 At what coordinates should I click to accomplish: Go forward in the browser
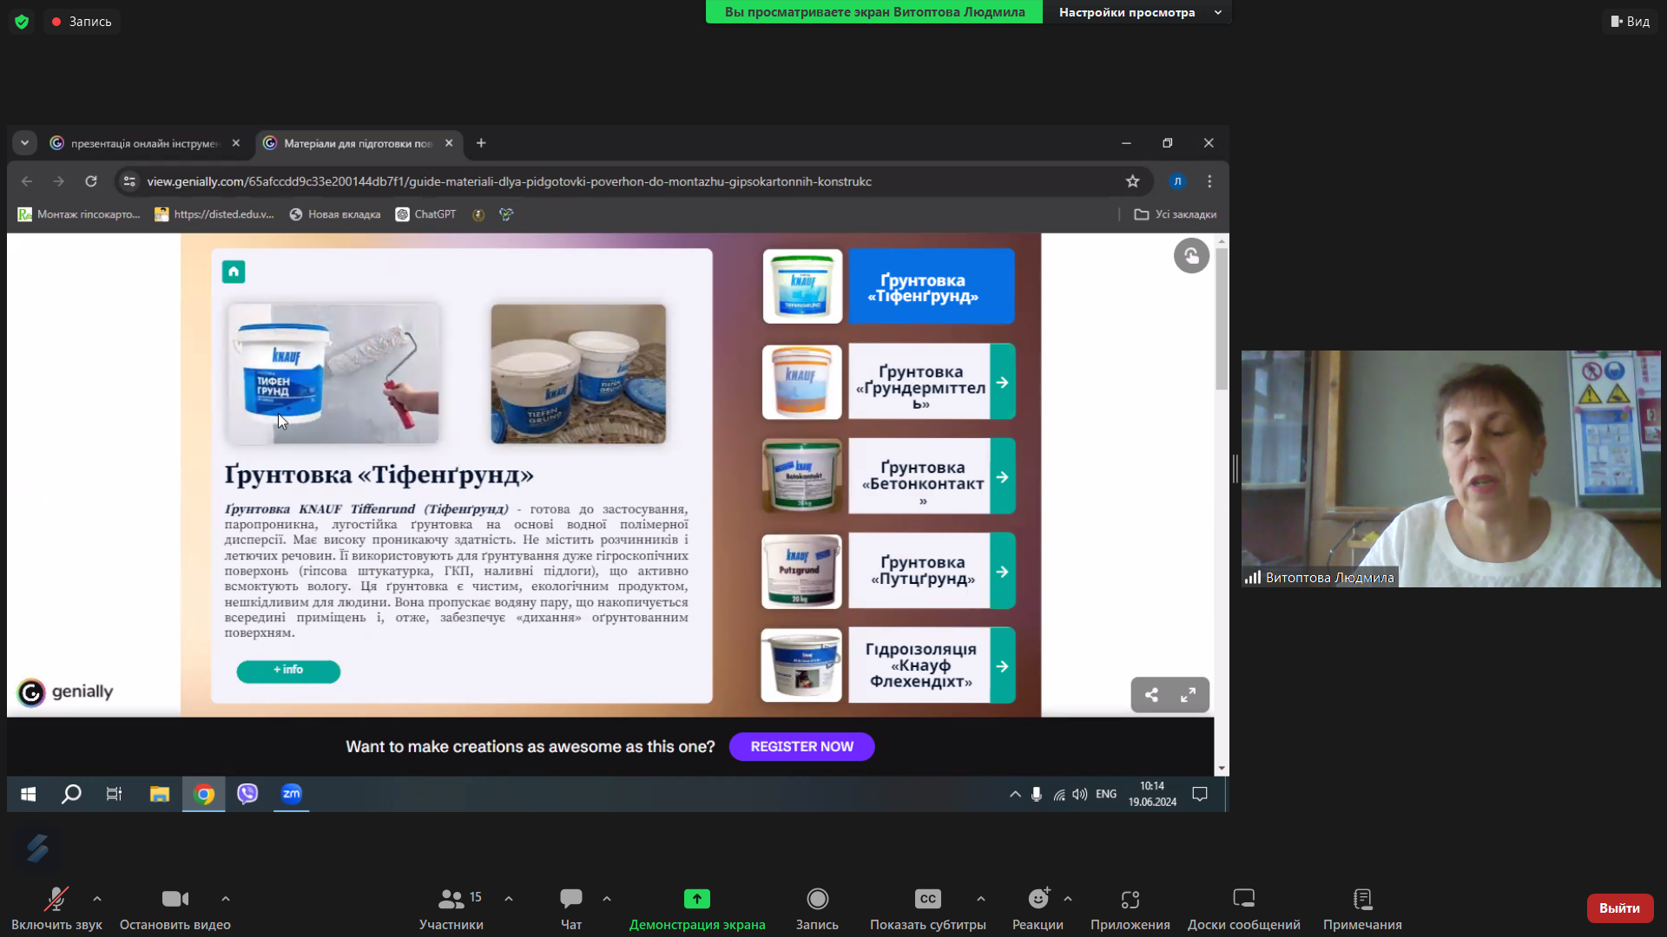(x=59, y=181)
